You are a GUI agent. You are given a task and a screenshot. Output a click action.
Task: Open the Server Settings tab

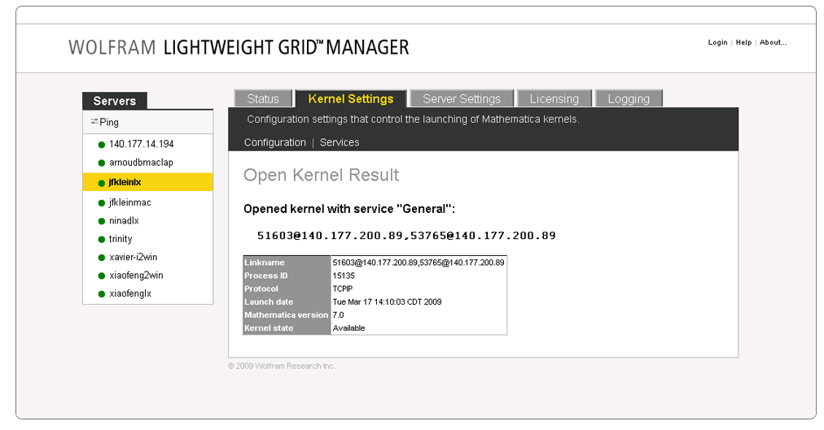coord(462,98)
